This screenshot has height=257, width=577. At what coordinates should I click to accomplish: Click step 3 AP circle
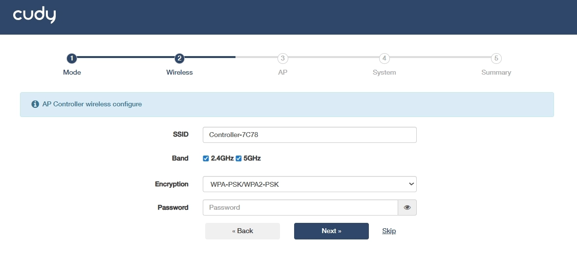[x=282, y=59]
